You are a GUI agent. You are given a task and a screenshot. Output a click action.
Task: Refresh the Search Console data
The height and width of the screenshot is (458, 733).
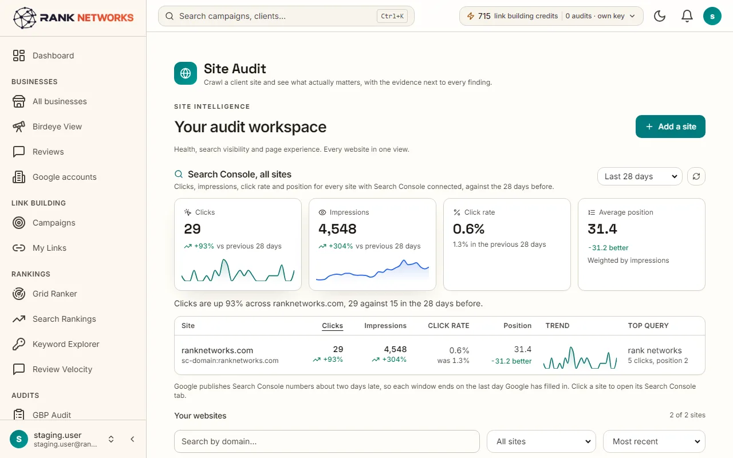pos(696,176)
